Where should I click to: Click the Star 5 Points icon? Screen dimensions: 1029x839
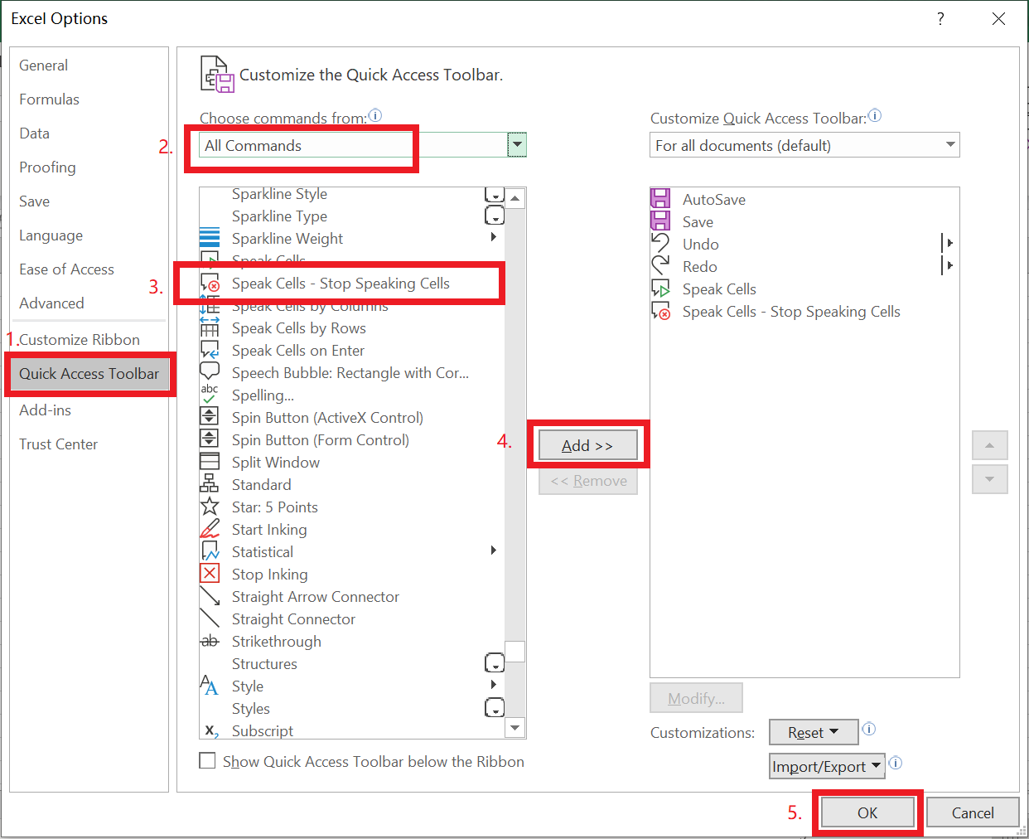pyautogui.click(x=210, y=507)
